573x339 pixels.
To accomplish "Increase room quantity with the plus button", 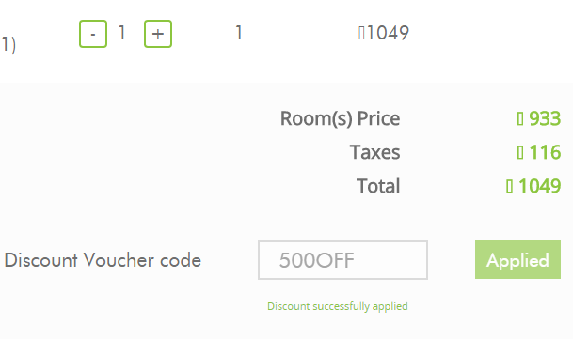I will coord(158,34).
